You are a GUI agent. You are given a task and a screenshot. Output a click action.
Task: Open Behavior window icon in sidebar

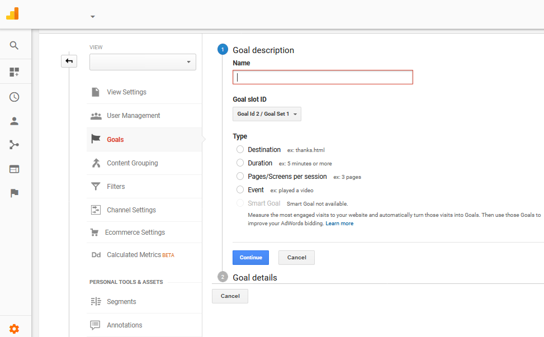[14, 169]
